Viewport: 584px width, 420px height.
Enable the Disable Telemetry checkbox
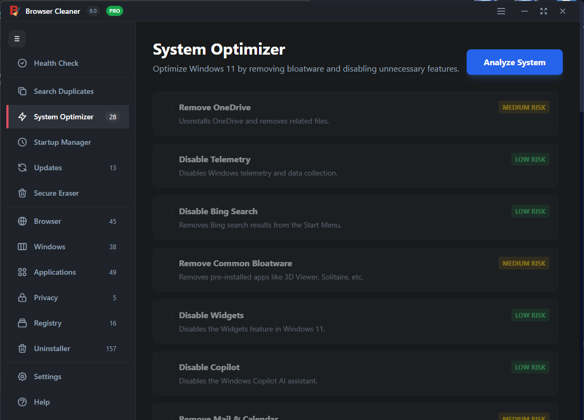167,160
